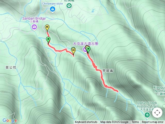Image resolution: width=165 pixels, height=124 pixels.
Task: Click the green flower garden marker icon
Action: (69, 6)
